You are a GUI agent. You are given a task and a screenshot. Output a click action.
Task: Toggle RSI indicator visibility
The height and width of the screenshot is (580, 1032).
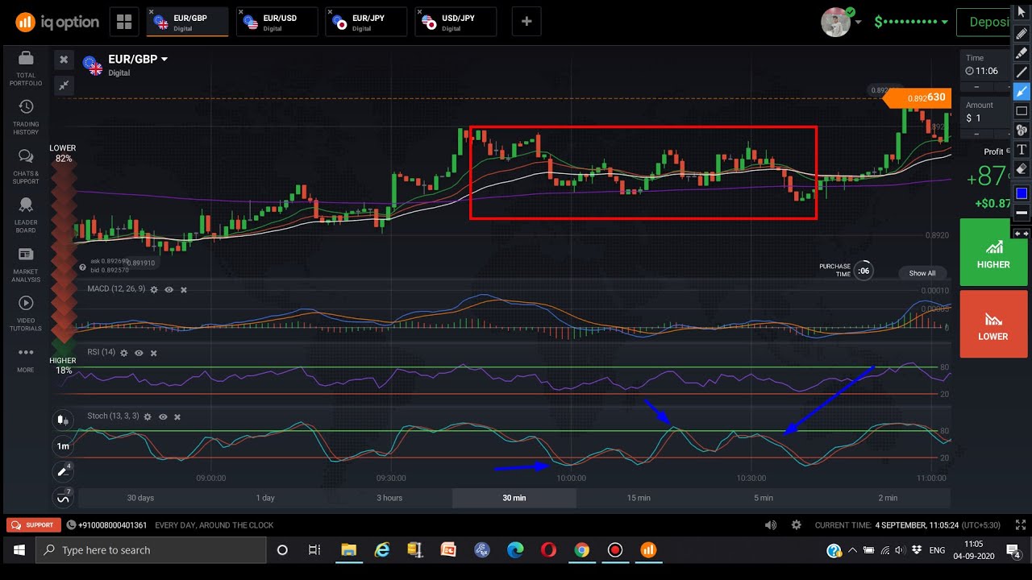click(x=139, y=353)
